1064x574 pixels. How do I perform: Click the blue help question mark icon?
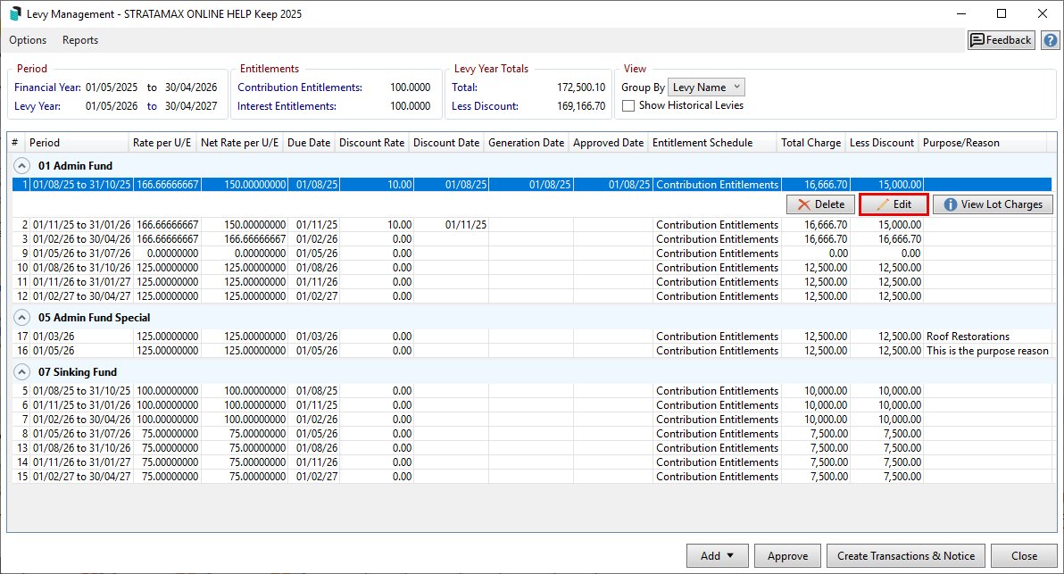click(1051, 40)
